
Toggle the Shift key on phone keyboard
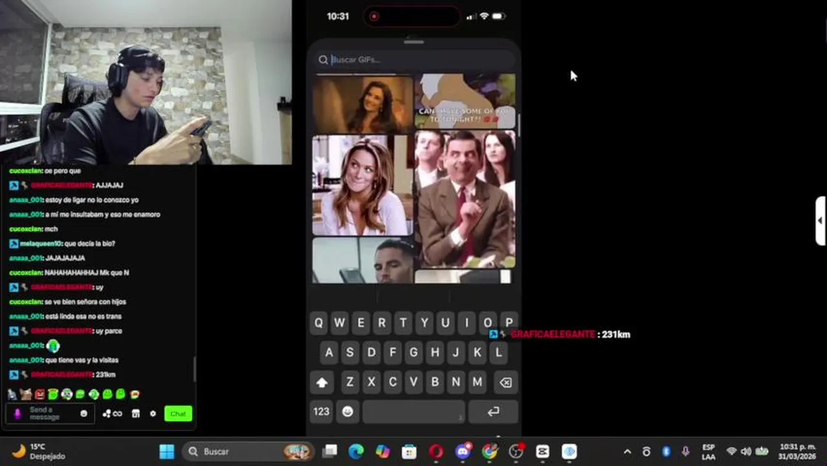tap(322, 383)
